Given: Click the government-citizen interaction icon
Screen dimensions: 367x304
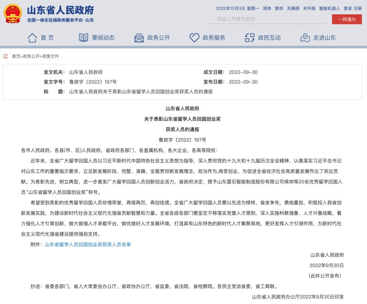Looking at the screenshot, I should (249, 38).
